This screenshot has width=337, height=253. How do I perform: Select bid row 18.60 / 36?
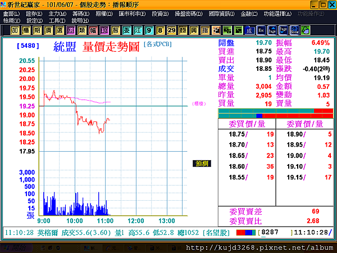(247, 166)
